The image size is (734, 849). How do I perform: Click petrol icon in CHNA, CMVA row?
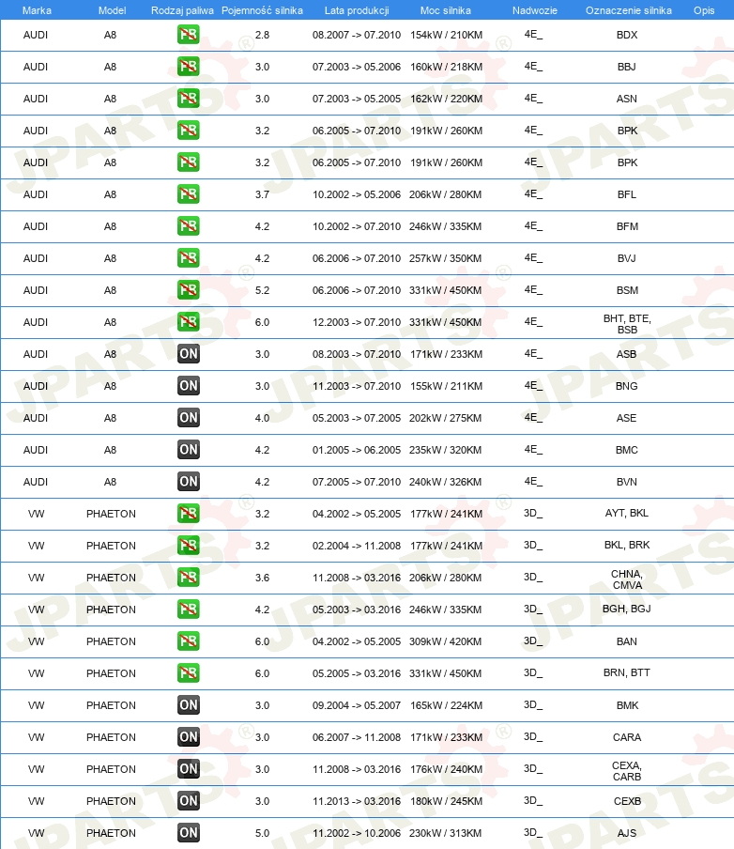(x=189, y=578)
